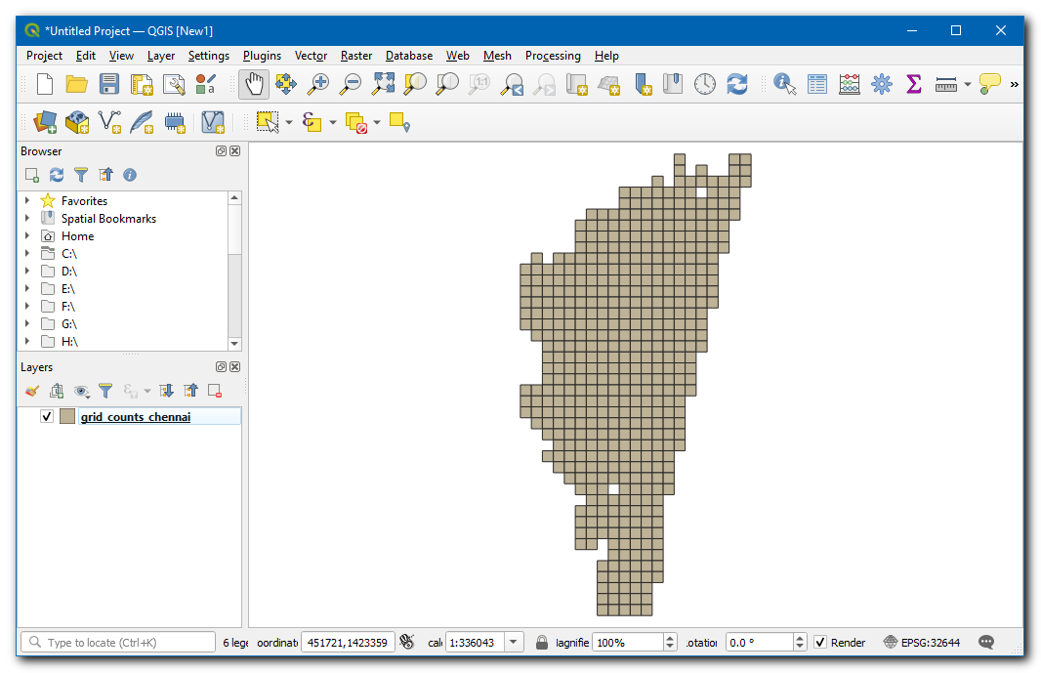The height and width of the screenshot is (673, 1041).
Task: Click the grid_counts_chennai layer color swatch
Action: [67, 417]
